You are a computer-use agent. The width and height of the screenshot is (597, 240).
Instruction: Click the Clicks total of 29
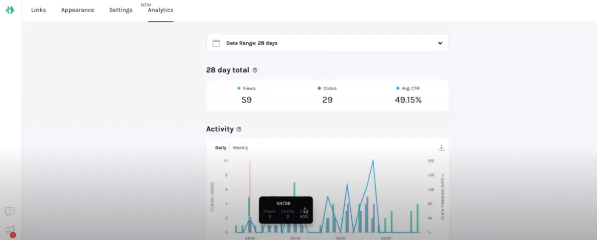click(327, 100)
